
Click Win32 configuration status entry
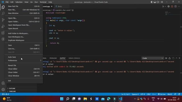tap(170, 94)
